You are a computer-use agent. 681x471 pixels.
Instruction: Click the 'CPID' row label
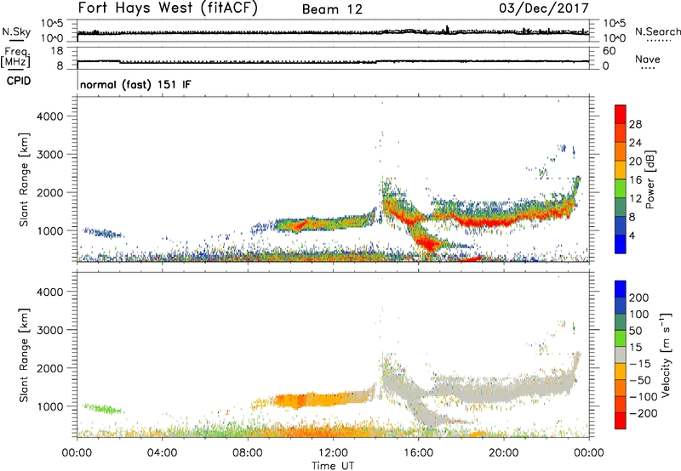pos(19,81)
